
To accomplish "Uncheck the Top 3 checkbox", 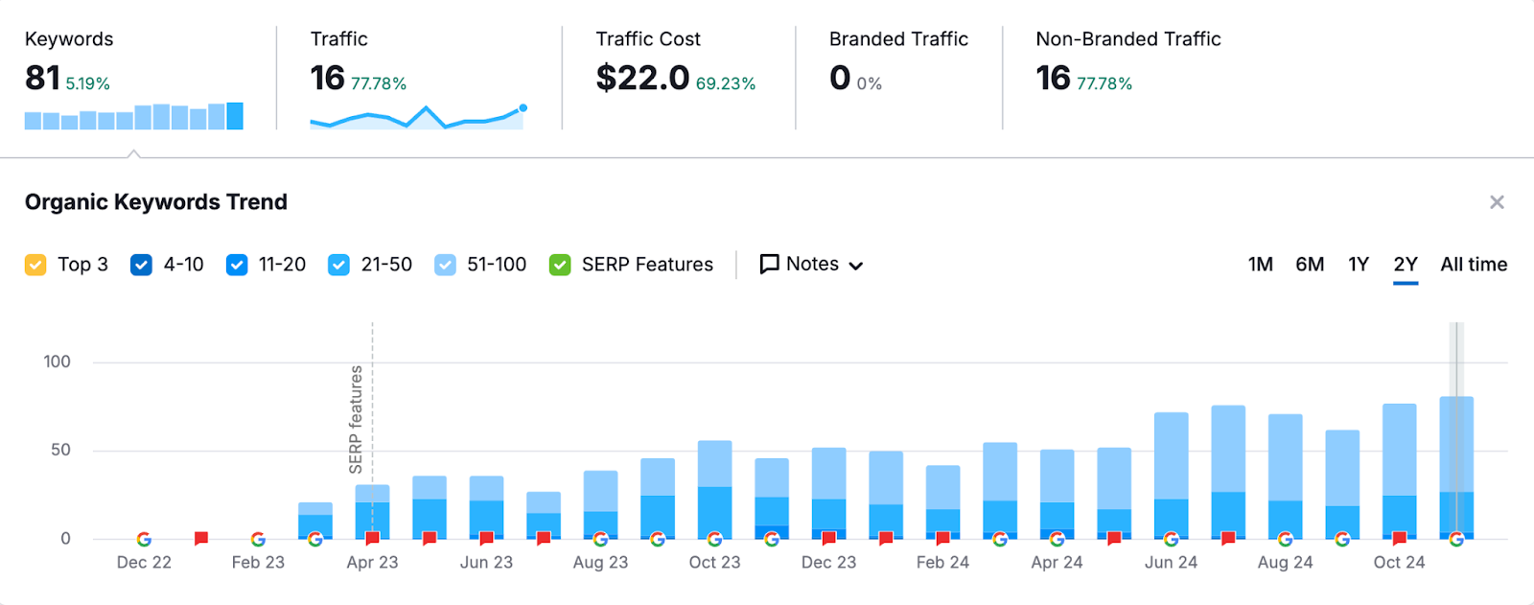I will pyautogui.click(x=35, y=265).
